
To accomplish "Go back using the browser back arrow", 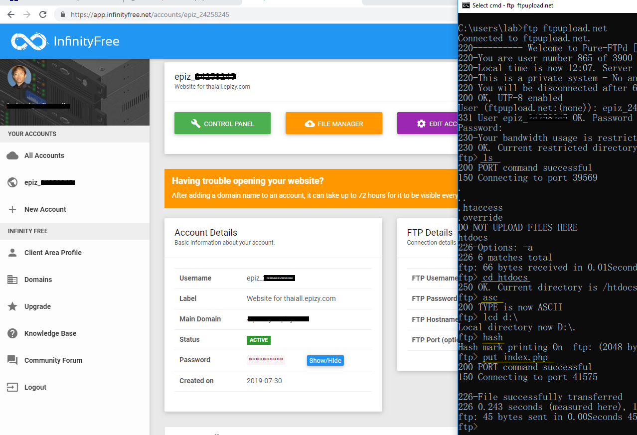I will coord(11,14).
